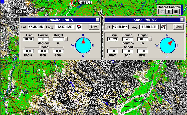Screen dimensions: 187x115
Task: Click the DM8TA-7 station label on the map
Action: [85, 2]
